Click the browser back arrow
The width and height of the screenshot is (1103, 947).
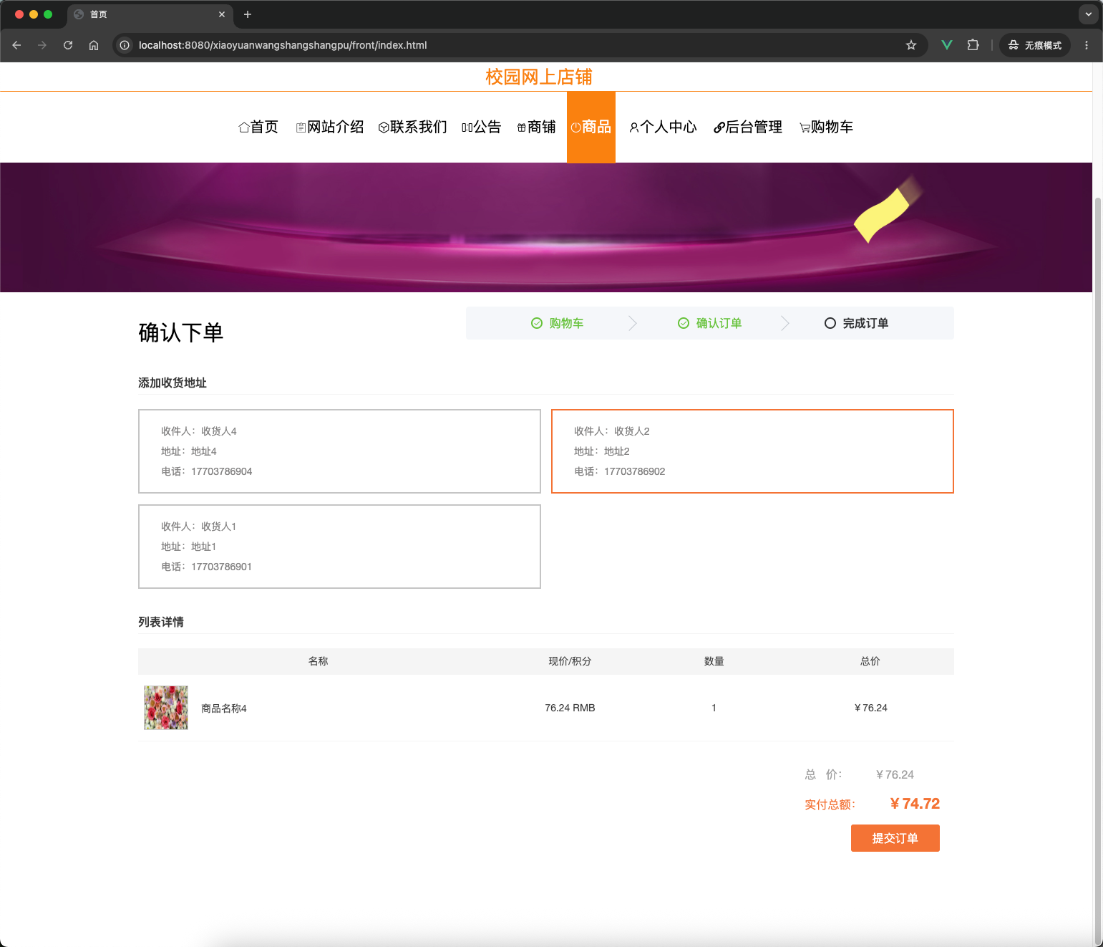16,45
